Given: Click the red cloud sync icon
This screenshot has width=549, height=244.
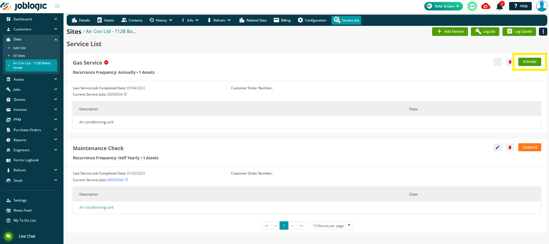Looking at the screenshot, I should coord(486,6).
